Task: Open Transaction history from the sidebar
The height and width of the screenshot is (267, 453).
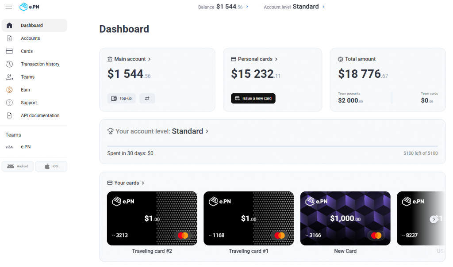Action: tap(40, 64)
